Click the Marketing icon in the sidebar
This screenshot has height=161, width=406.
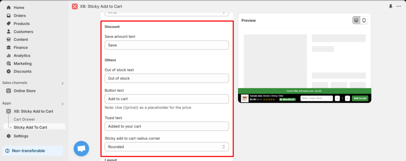pyautogui.click(x=9, y=63)
